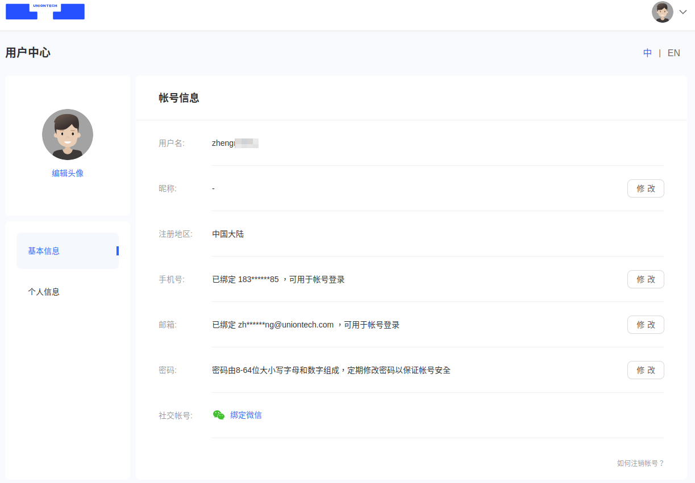The image size is (695, 483).
Task: Expand the account dropdown chevron
Action: tap(683, 12)
